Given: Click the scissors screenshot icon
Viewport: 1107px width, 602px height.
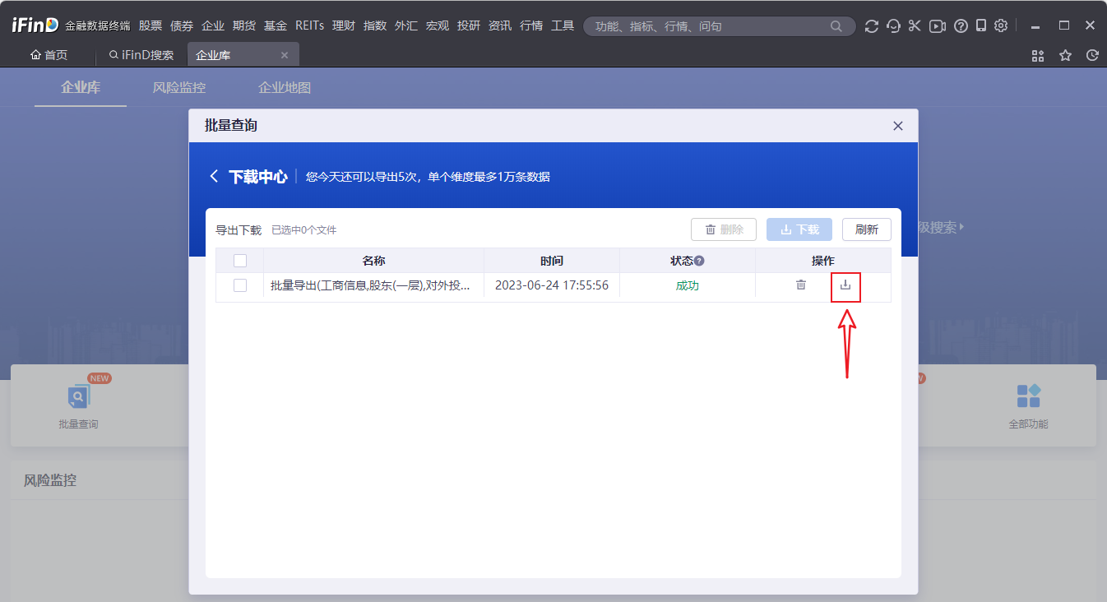Looking at the screenshot, I should 915,26.
